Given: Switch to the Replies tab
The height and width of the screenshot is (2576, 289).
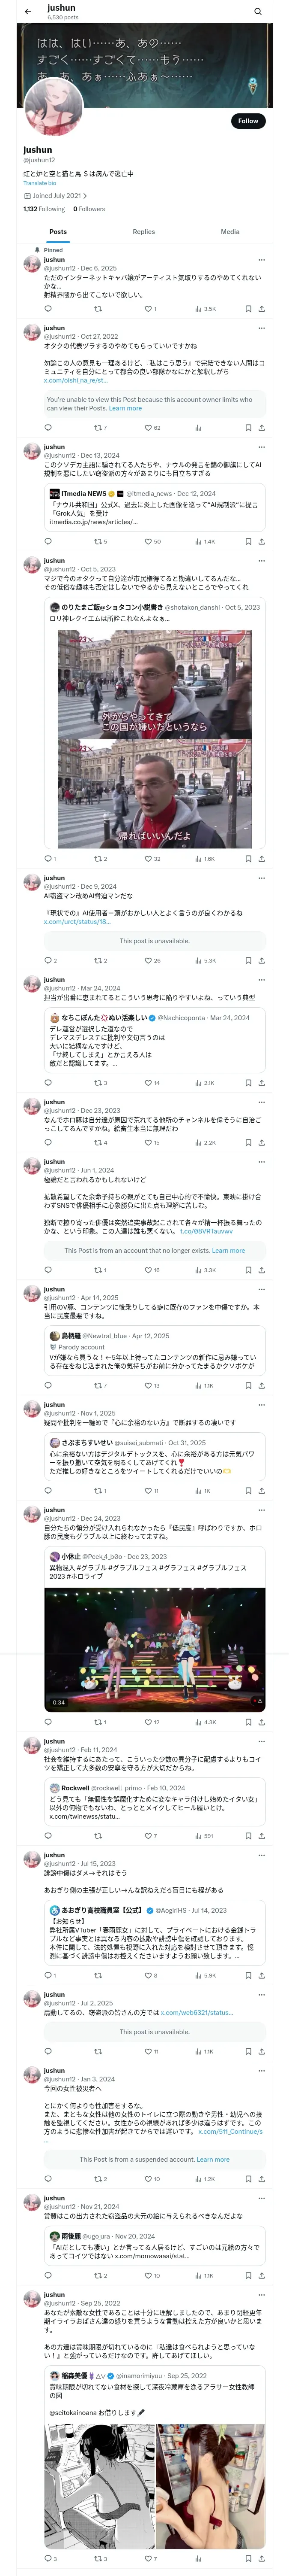Looking at the screenshot, I should coord(143,231).
